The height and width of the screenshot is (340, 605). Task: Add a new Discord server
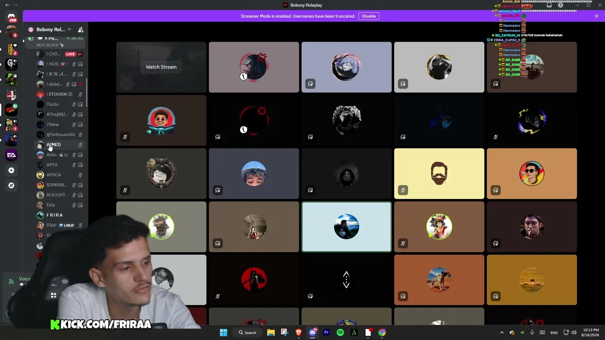click(11, 170)
